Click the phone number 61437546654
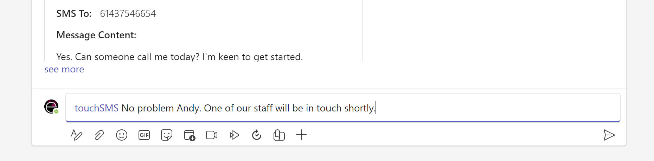 pos(128,14)
